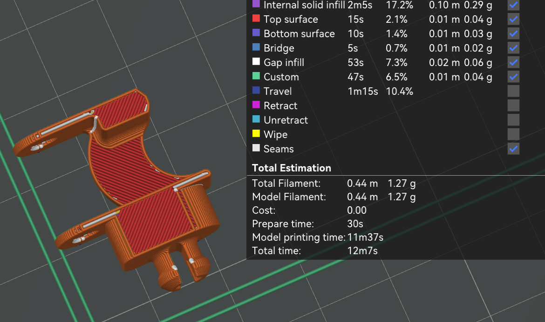Click the blue Bridge color swatch
The image size is (545, 322).
click(x=256, y=47)
